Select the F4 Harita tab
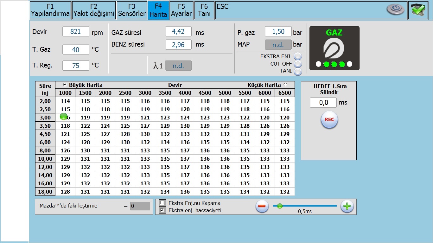Image resolution: width=433 pixels, height=243 pixels. tap(158, 10)
